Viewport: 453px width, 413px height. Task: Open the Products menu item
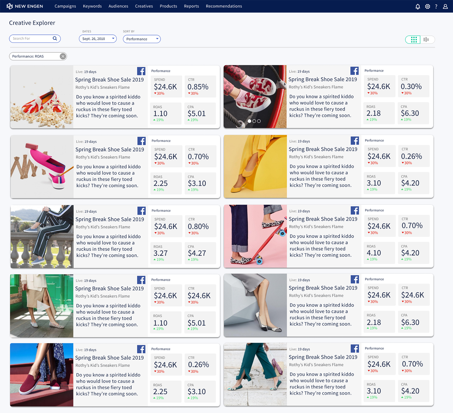(x=168, y=6)
